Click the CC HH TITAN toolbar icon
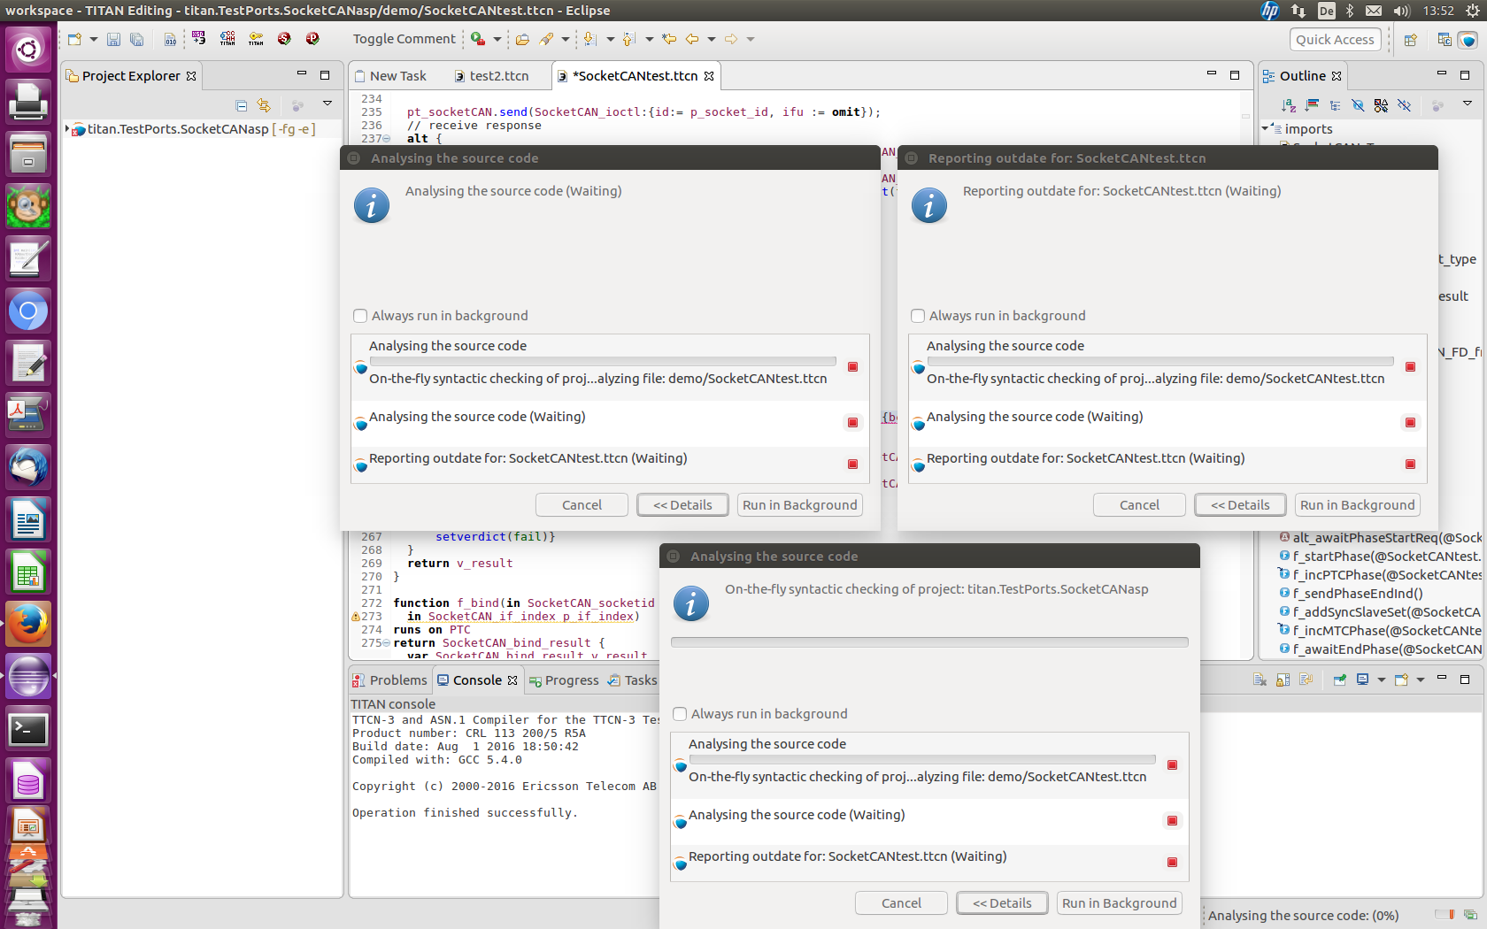Image resolution: width=1487 pixels, height=929 pixels. pos(227,38)
